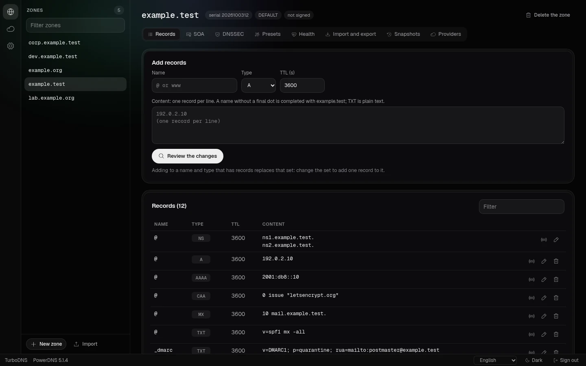Click Review the changes button
This screenshot has width=586, height=366.
(188, 156)
